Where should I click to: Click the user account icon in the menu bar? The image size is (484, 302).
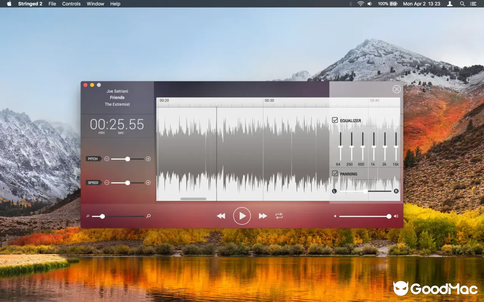(x=450, y=4)
